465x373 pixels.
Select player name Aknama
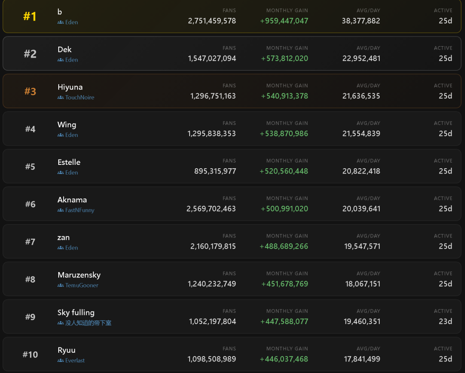click(72, 200)
